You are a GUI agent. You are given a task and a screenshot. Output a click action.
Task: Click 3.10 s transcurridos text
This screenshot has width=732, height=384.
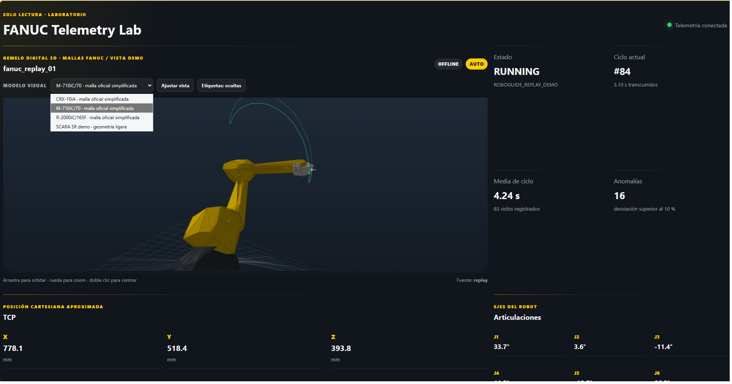636,85
